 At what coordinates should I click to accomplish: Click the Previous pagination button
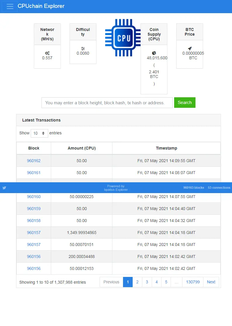(x=111, y=282)
